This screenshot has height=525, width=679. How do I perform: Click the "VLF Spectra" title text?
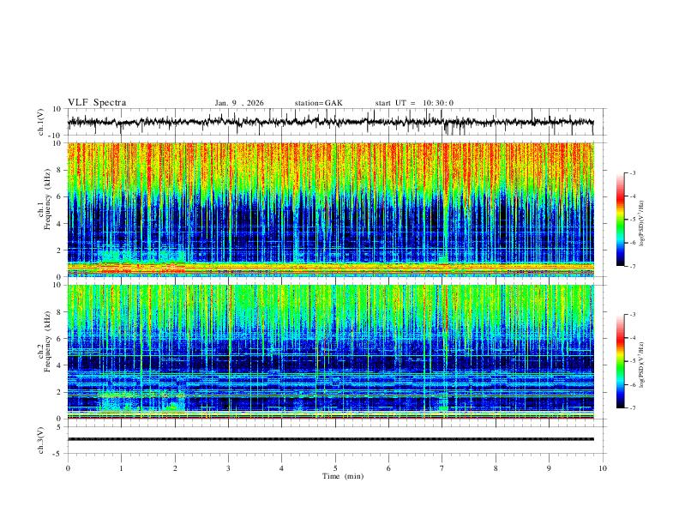pyautogui.click(x=97, y=103)
